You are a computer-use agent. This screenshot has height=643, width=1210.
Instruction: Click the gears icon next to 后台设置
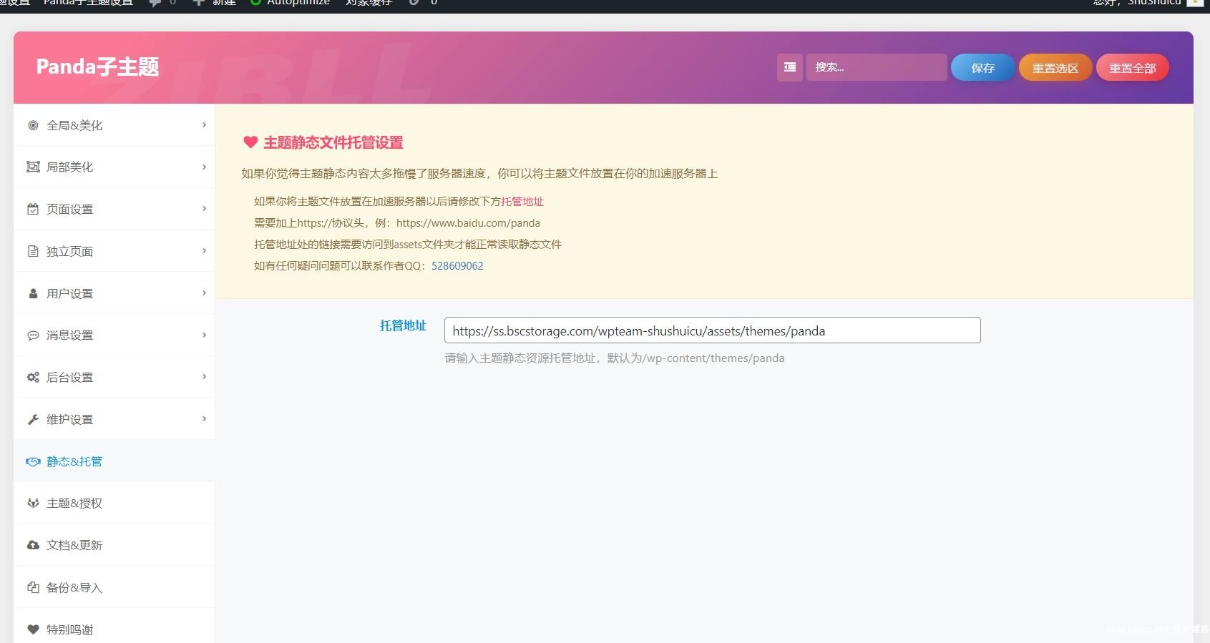[x=33, y=377]
